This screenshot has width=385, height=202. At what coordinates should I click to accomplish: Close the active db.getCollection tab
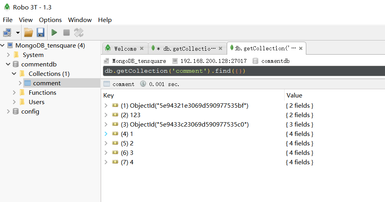[x=300, y=48]
